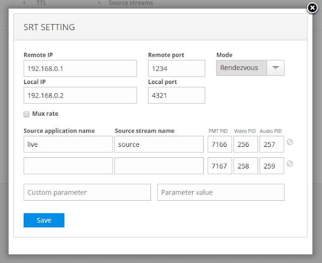322x263 pixels.
Task: Click the Remote IP field
Action: tap(80, 68)
